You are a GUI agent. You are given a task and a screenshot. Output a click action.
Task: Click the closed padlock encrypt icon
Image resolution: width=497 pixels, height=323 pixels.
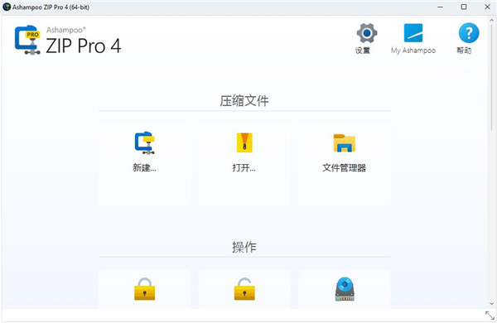(x=144, y=289)
